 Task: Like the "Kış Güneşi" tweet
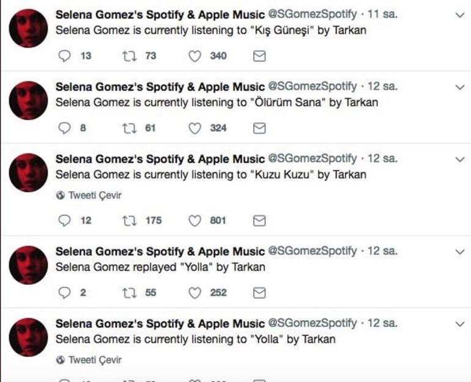pos(195,56)
